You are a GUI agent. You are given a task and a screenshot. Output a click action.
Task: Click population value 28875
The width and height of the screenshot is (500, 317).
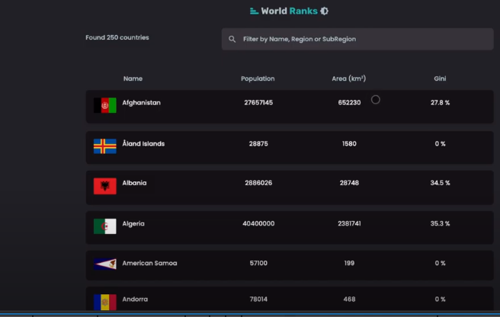(x=258, y=143)
